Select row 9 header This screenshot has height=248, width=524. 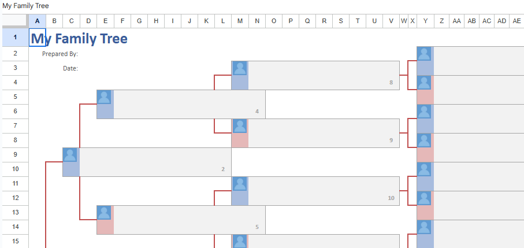click(x=15, y=154)
